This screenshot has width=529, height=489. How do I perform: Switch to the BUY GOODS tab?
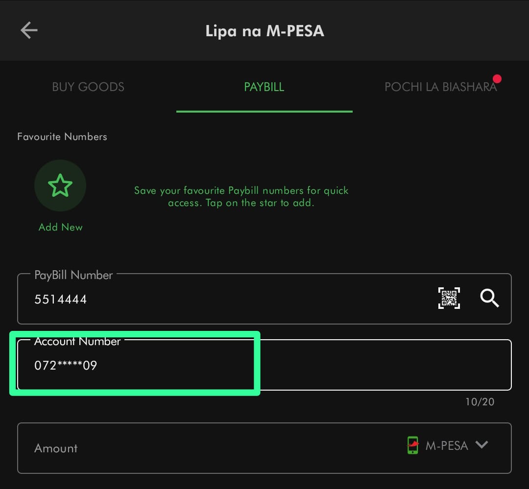[88, 87]
